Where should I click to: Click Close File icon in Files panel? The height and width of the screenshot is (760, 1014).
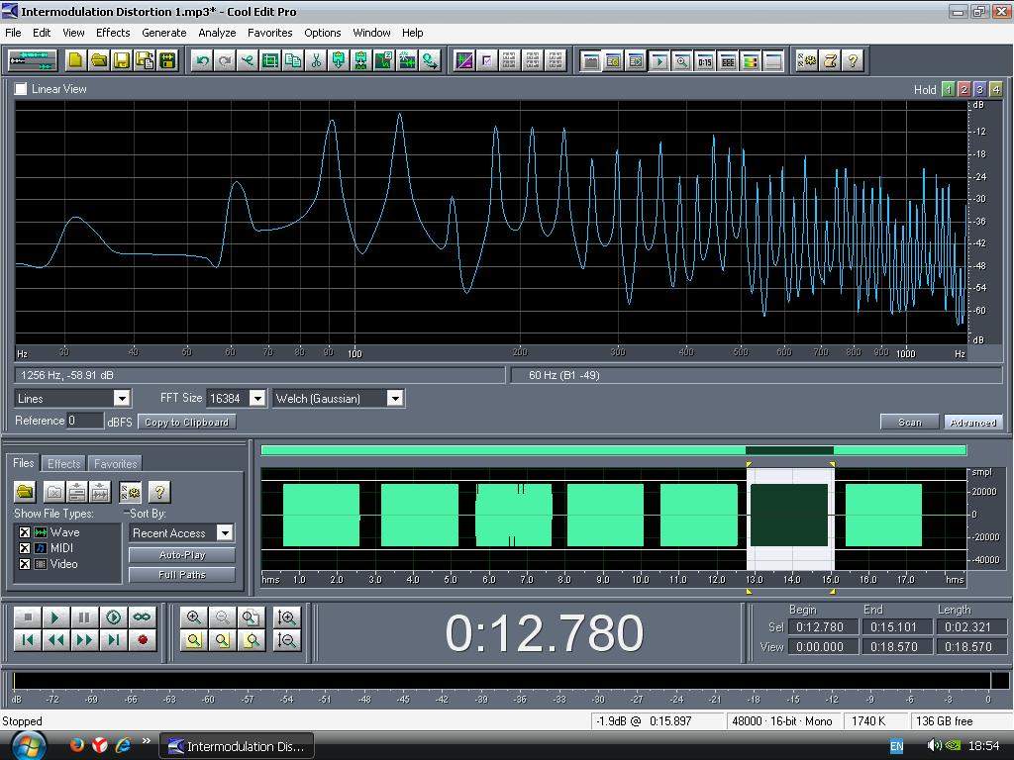pyautogui.click(x=54, y=492)
